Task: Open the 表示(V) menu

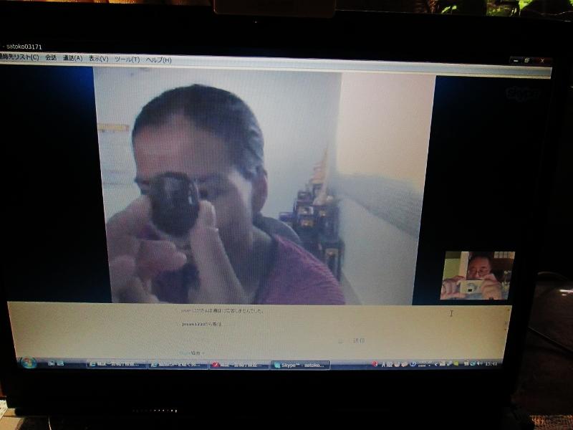Action: coord(99,59)
